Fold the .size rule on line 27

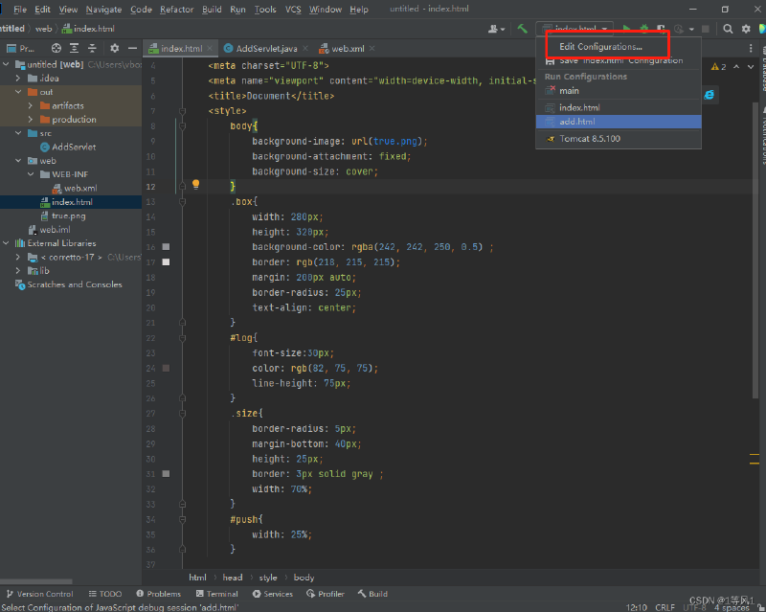pos(182,414)
